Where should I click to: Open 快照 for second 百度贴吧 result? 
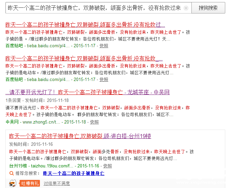pos(104,80)
